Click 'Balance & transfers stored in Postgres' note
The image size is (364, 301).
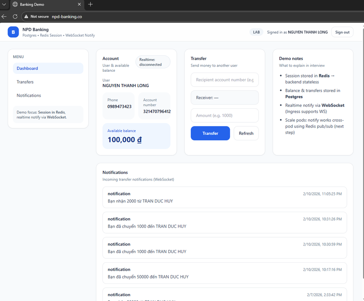pyautogui.click(x=312, y=94)
